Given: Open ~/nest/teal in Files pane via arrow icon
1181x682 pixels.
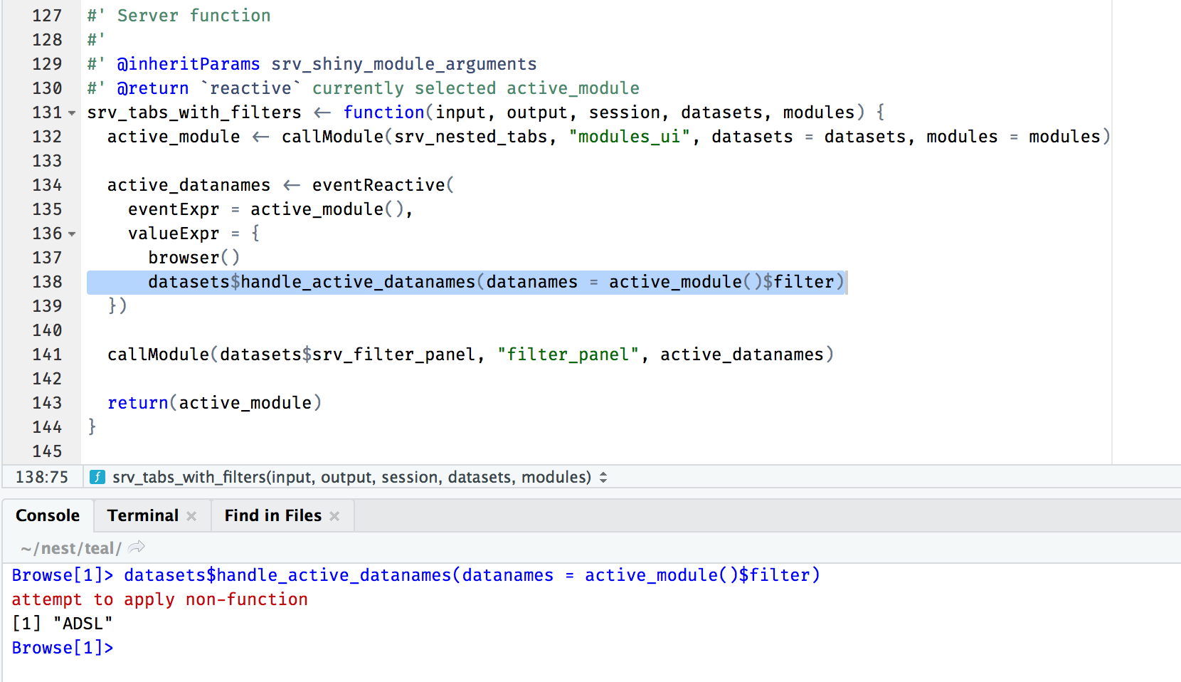Looking at the screenshot, I should [x=137, y=547].
